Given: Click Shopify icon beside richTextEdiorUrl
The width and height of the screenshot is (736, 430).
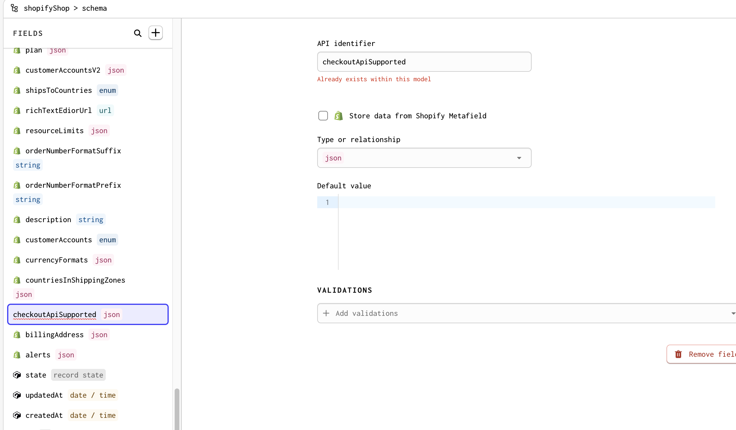Looking at the screenshot, I should tap(17, 111).
